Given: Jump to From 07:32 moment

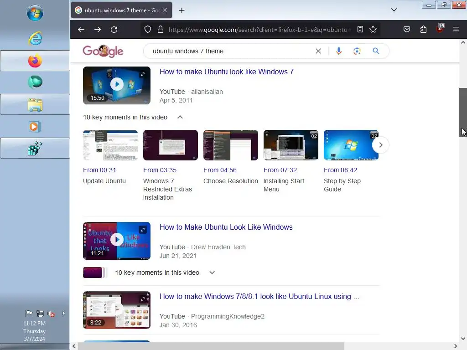Looking at the screenshot, I should click(280, 170).
